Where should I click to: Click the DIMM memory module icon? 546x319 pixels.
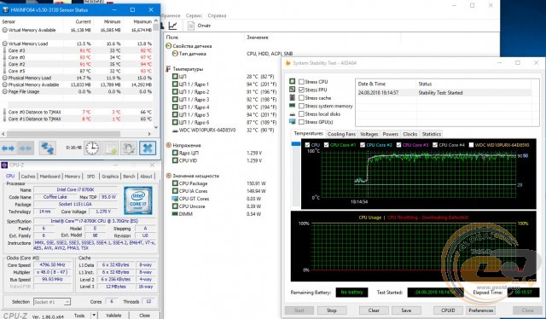pyautogui.click(x=175, y=214)
